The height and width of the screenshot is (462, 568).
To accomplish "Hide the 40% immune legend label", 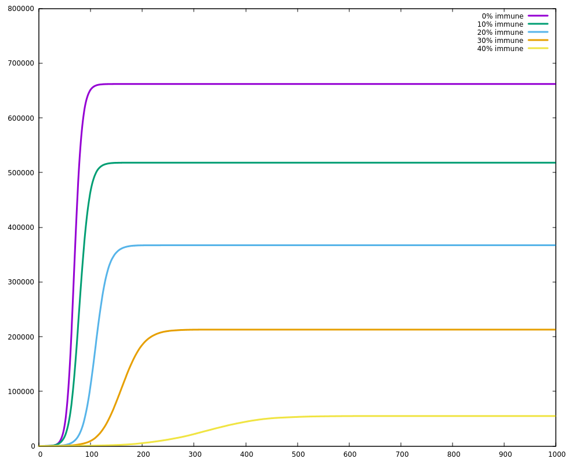I will [500, 49].
